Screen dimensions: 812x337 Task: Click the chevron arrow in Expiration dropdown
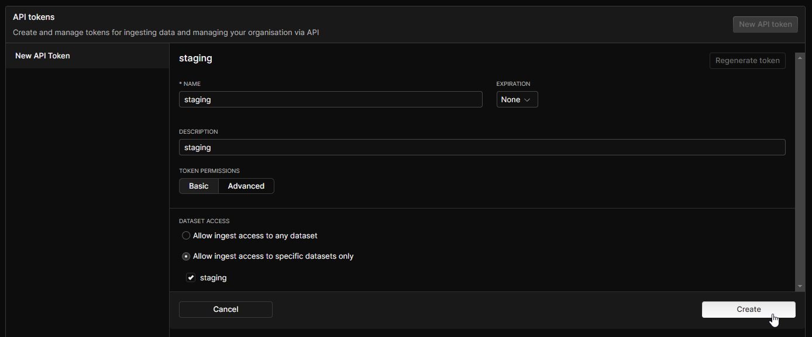(x=527, y=100)
